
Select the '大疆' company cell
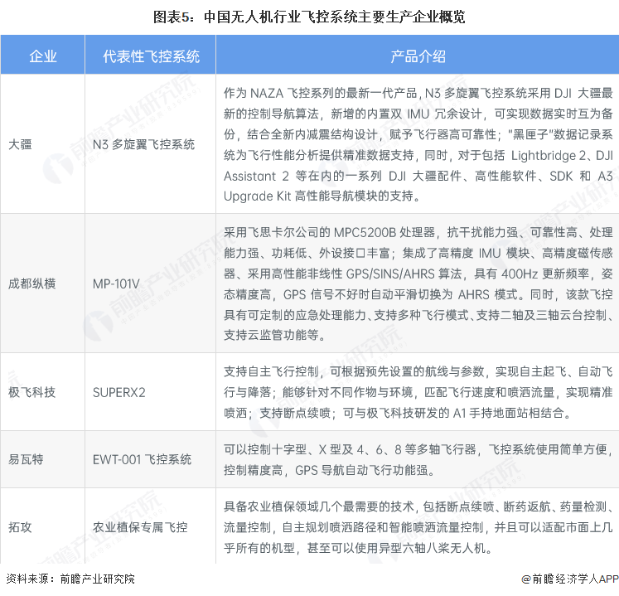42,144
